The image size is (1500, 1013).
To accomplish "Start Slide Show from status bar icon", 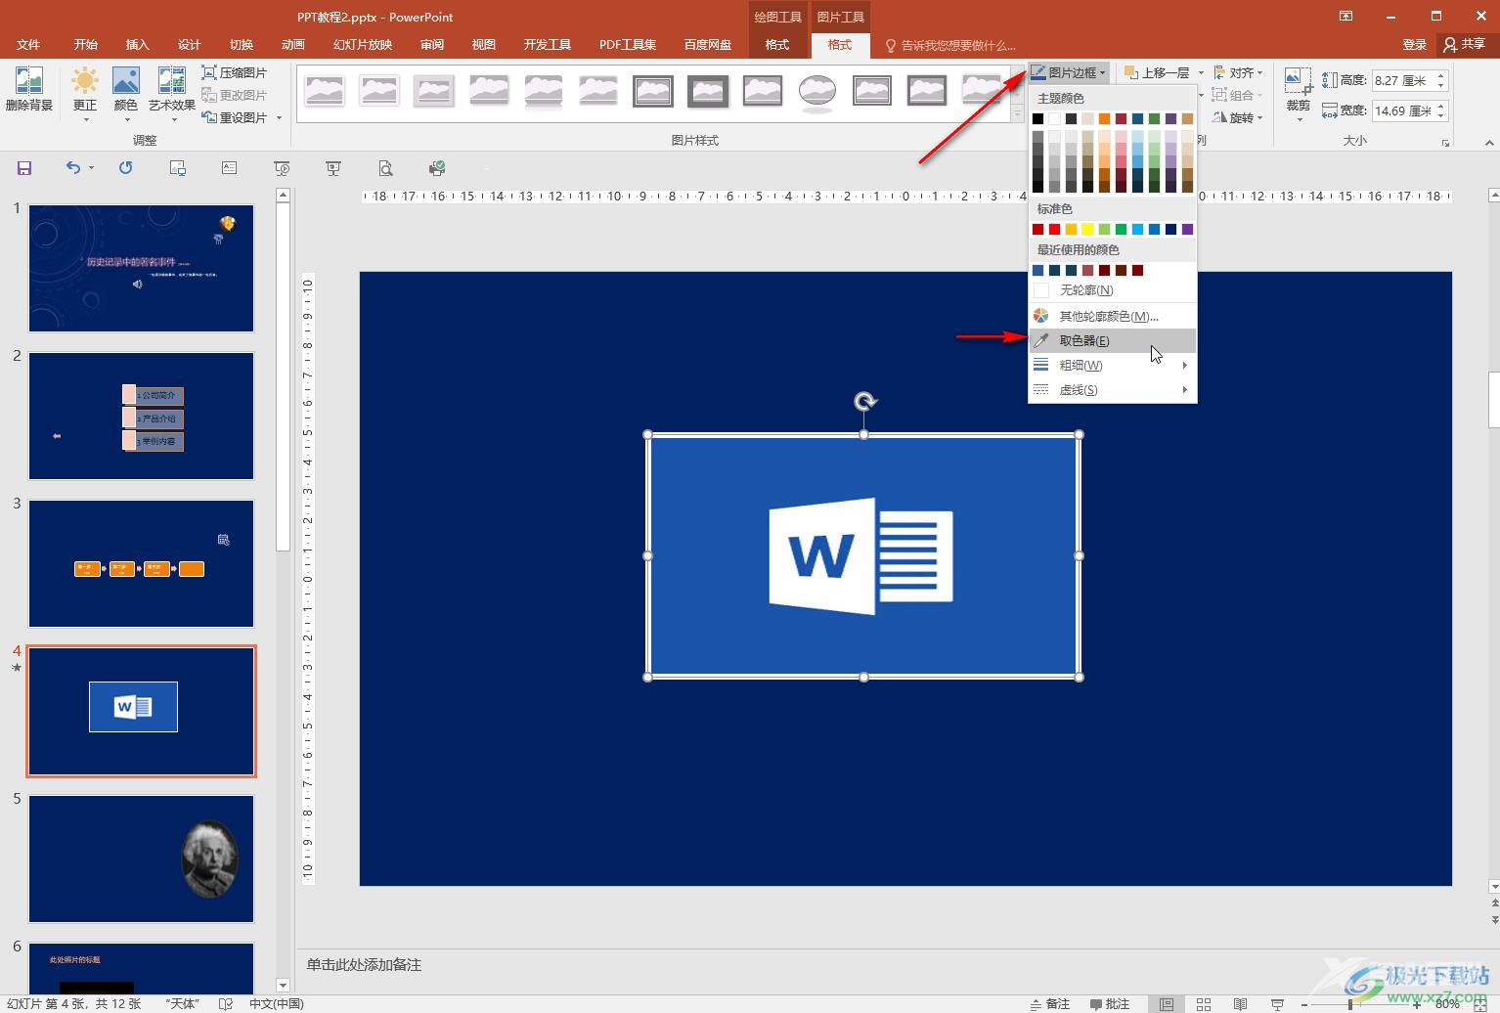I will [1277, 1003].
